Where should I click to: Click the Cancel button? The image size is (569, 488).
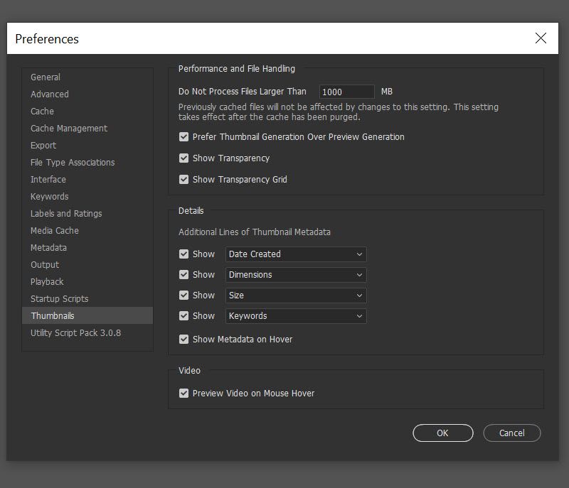point(512,433)
